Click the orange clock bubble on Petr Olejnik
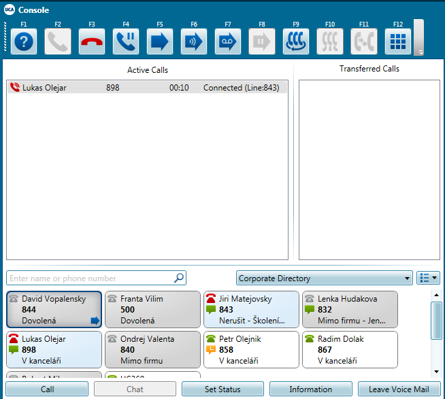This screenshot has height=399, width=445. tap(211, 350)
